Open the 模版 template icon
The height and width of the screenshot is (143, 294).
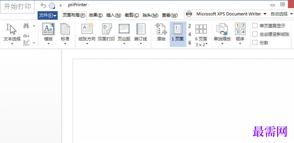[x=48, y=29]
